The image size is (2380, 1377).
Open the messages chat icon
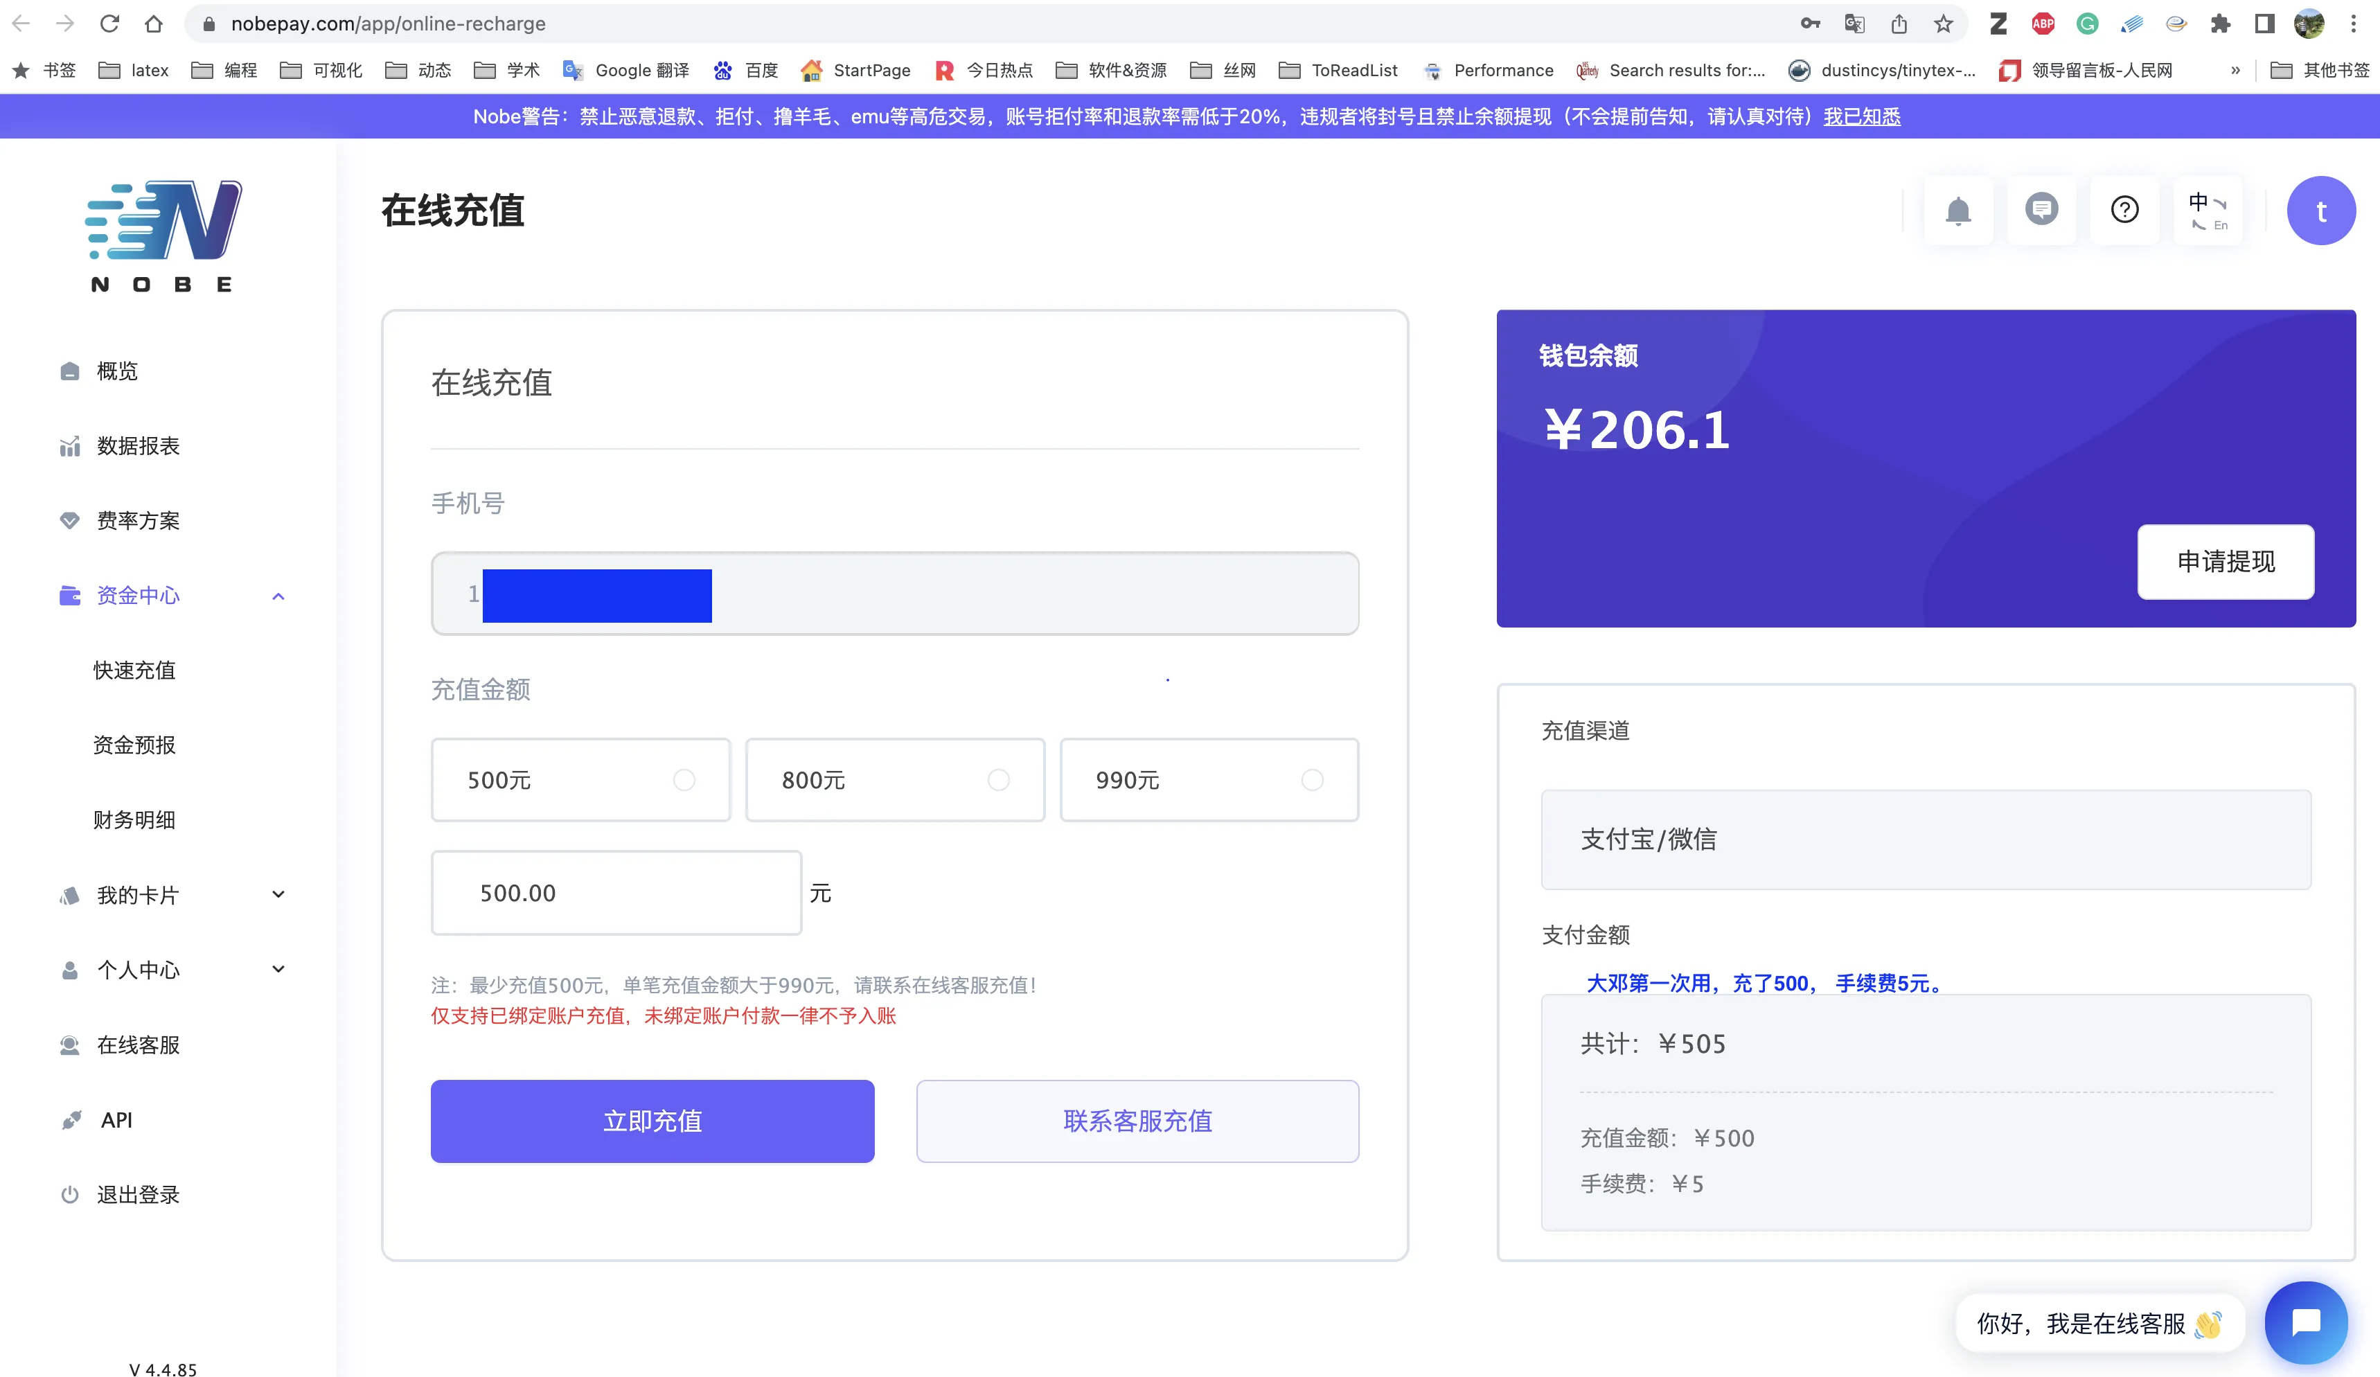click(2041, 210)
